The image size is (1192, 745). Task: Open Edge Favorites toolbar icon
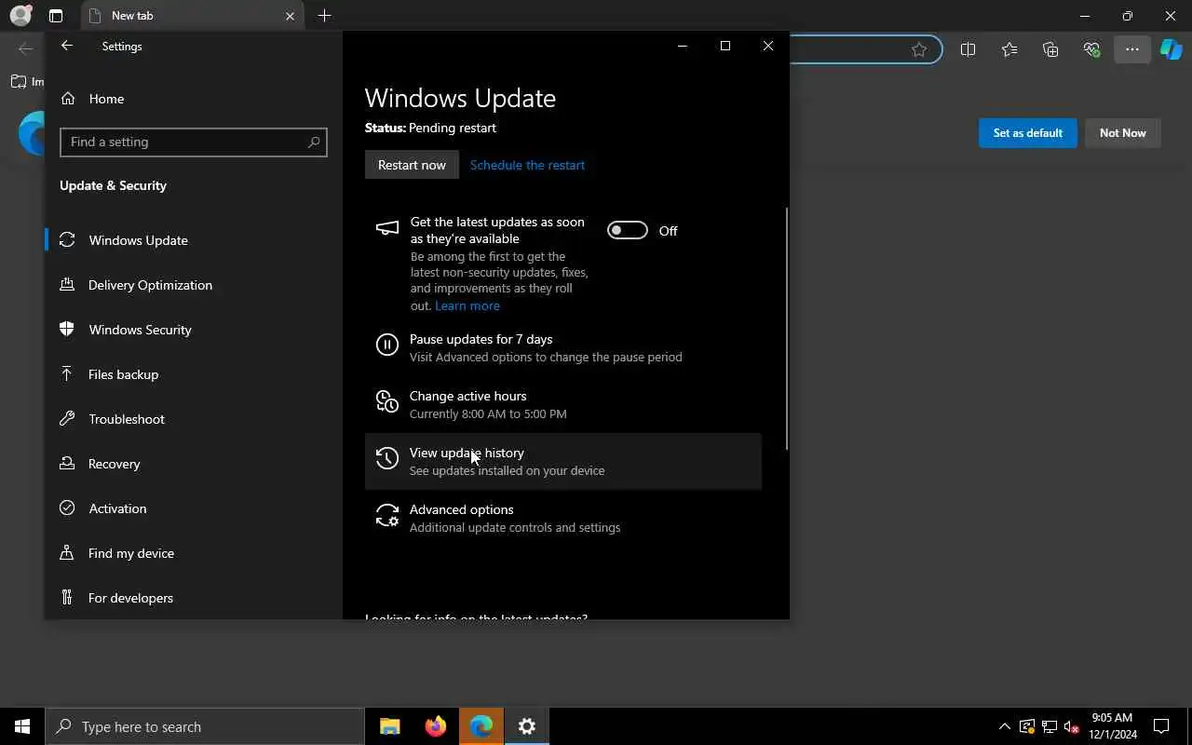(1009, 49)
